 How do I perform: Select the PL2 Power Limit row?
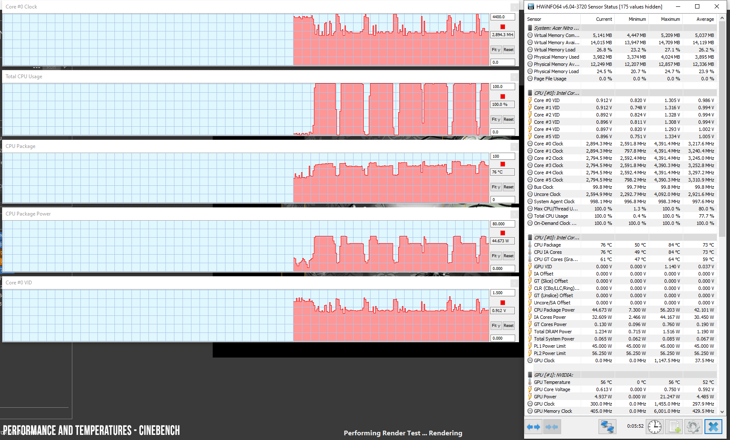(622, 353)
